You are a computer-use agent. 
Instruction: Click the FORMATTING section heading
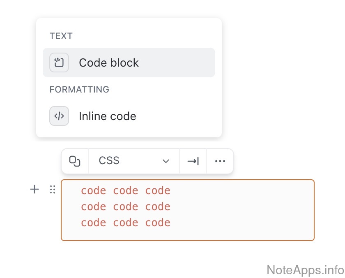tap(79, 89)
